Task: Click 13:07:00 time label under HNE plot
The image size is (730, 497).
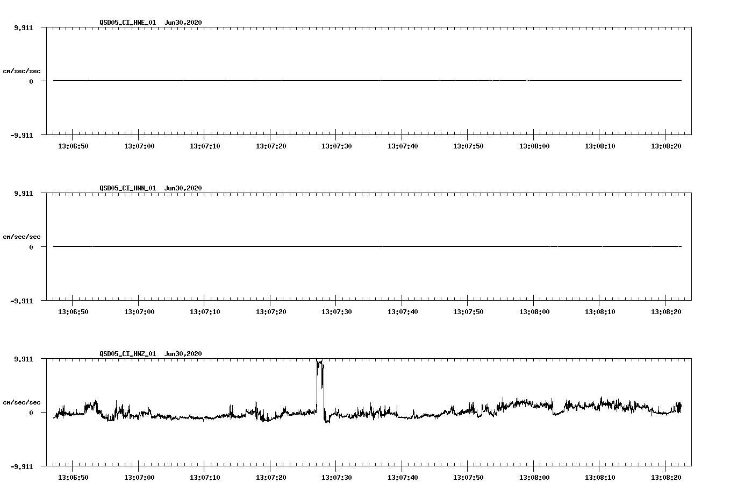Action: pos(139,146)
